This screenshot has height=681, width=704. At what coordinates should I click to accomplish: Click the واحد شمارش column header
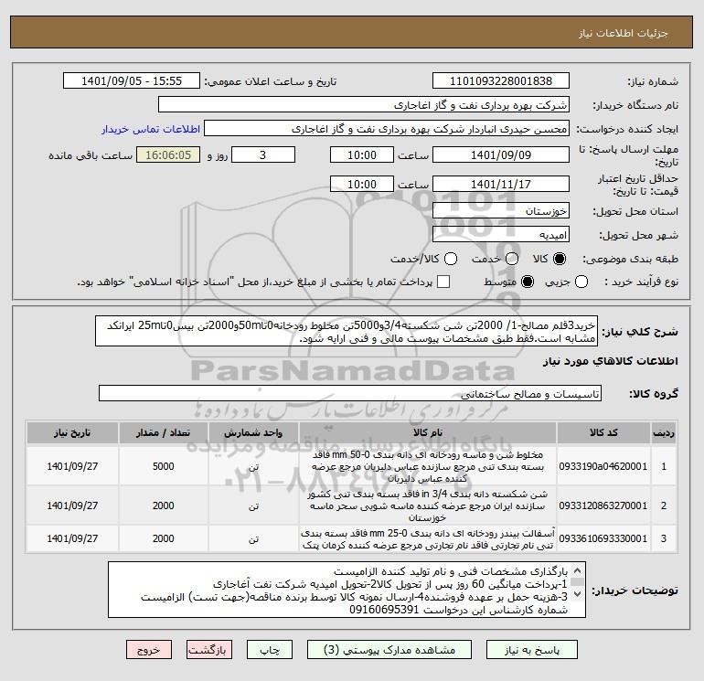pyautogui.click(x=253, y=432)
